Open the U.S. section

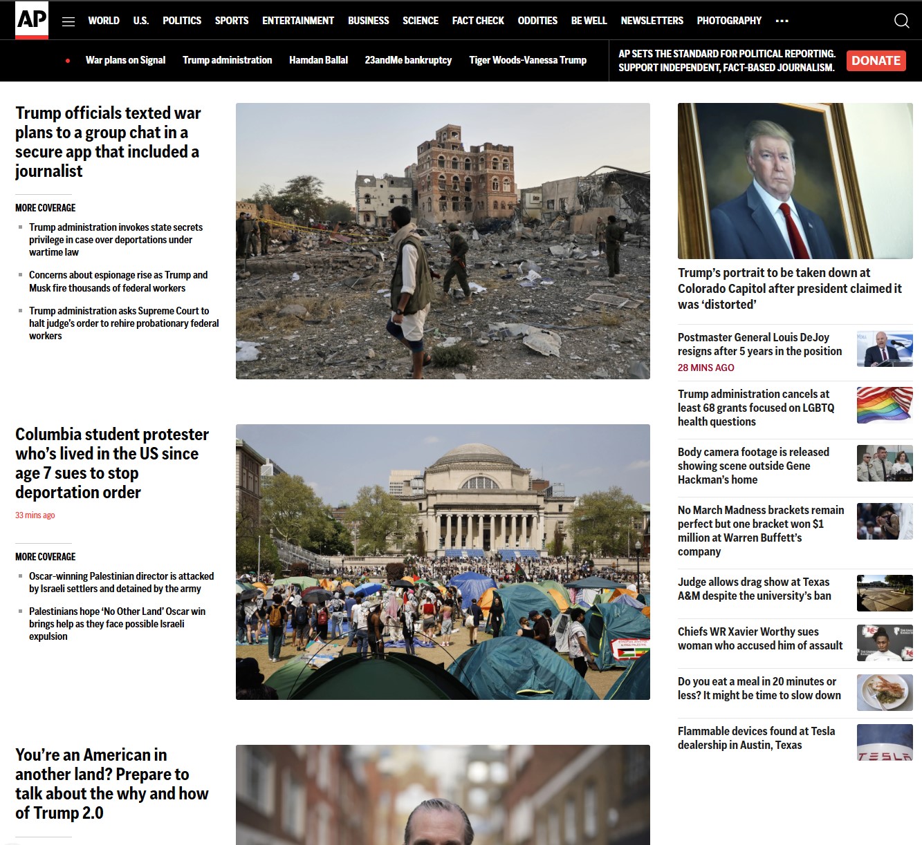coord(141,21)
